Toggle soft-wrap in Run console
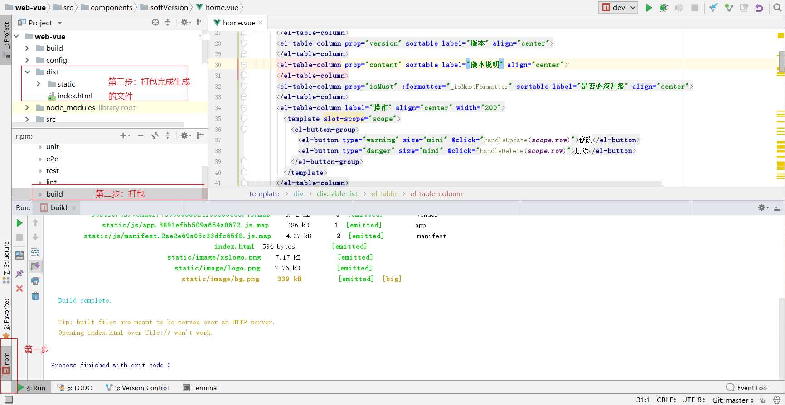 35,252
